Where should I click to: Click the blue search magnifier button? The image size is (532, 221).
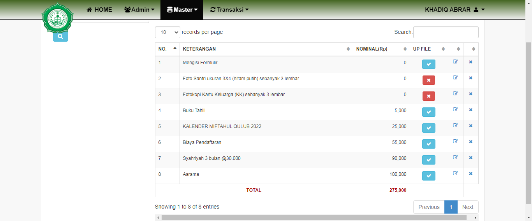point(60,37)
